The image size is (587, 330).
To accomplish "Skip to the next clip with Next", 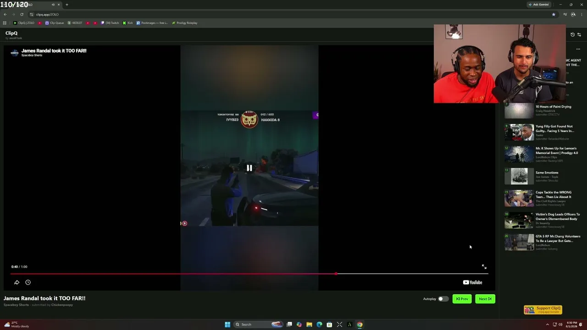I will [x=485, y=299].
